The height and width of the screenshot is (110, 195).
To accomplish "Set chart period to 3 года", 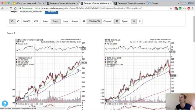I will click(75, 21).
